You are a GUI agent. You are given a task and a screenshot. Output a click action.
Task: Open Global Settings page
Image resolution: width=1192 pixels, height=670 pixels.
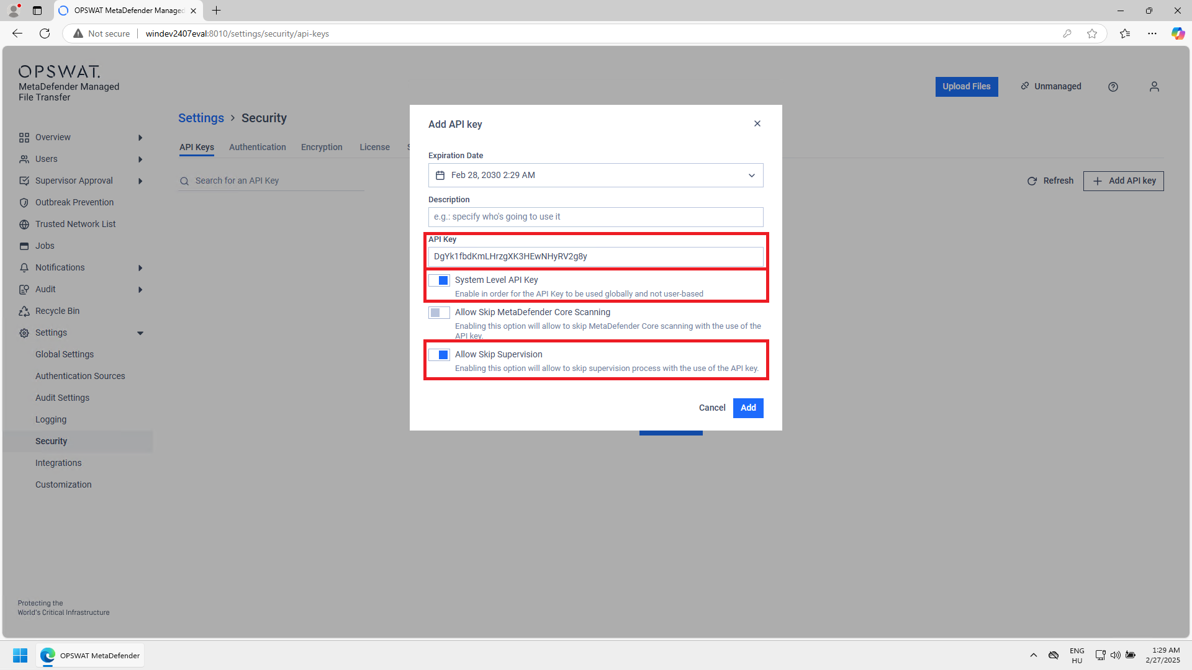click(x=65, y=354)
